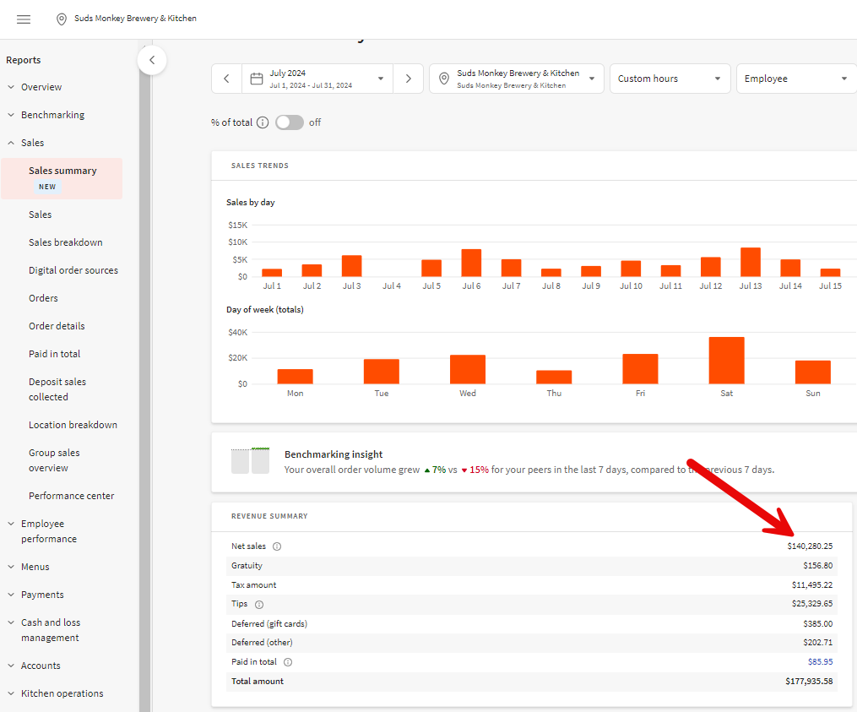Open the hamburger navigation menu
Screen dimensions: 857x712
[x=24, y=19]
